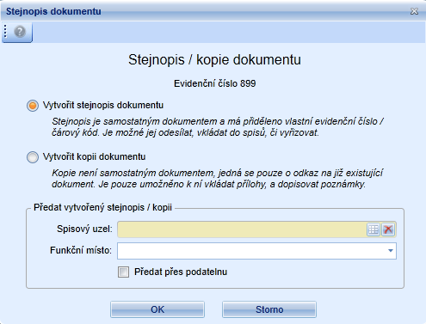Viewport: 426px width, 324px height.
Task: Enable Předat přes podatelnu checkbox
Action: (x=123, y=272)
